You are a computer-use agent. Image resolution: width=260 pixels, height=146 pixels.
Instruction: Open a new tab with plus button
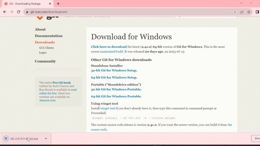pyautogui.click(x=58, y=4)
